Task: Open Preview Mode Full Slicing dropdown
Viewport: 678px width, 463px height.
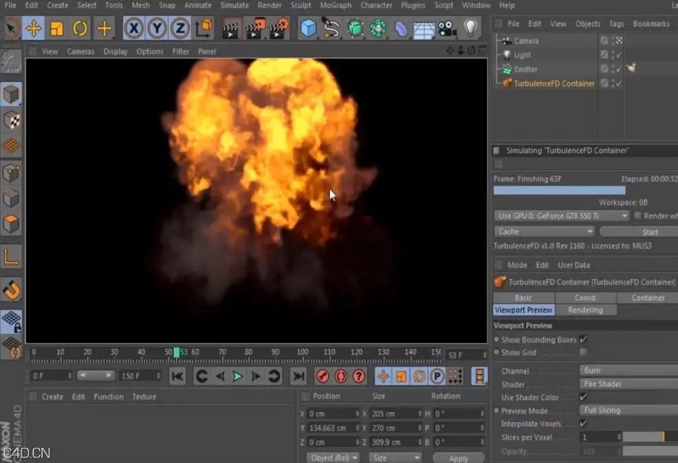Action: [x=628, y=410]
